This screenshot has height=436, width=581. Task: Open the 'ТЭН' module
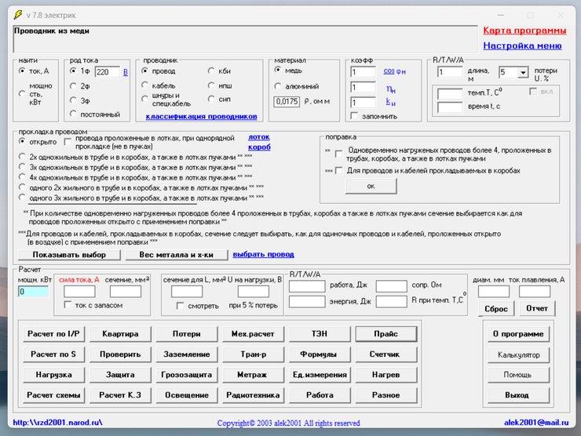(x=320, y=334)
